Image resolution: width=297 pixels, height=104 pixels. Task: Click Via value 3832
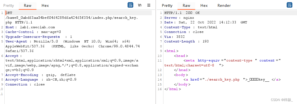[x=180, y=37]
